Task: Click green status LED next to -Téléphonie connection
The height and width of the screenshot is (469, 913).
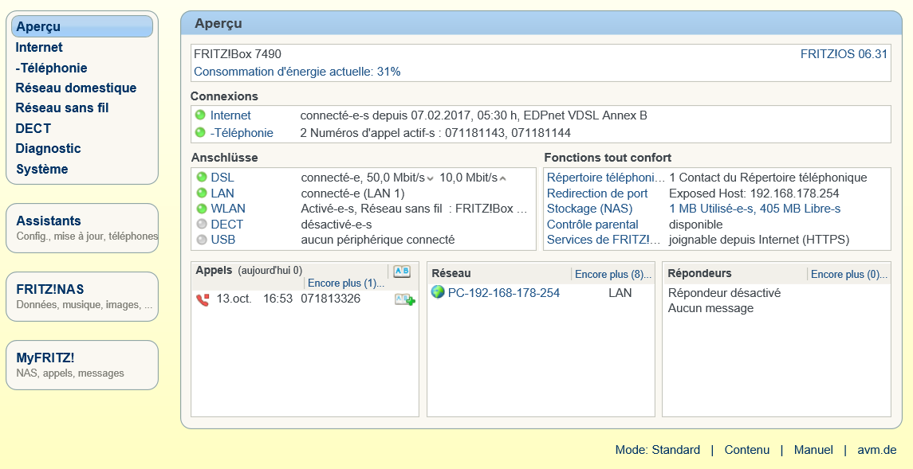Action: tap(200, 132)
